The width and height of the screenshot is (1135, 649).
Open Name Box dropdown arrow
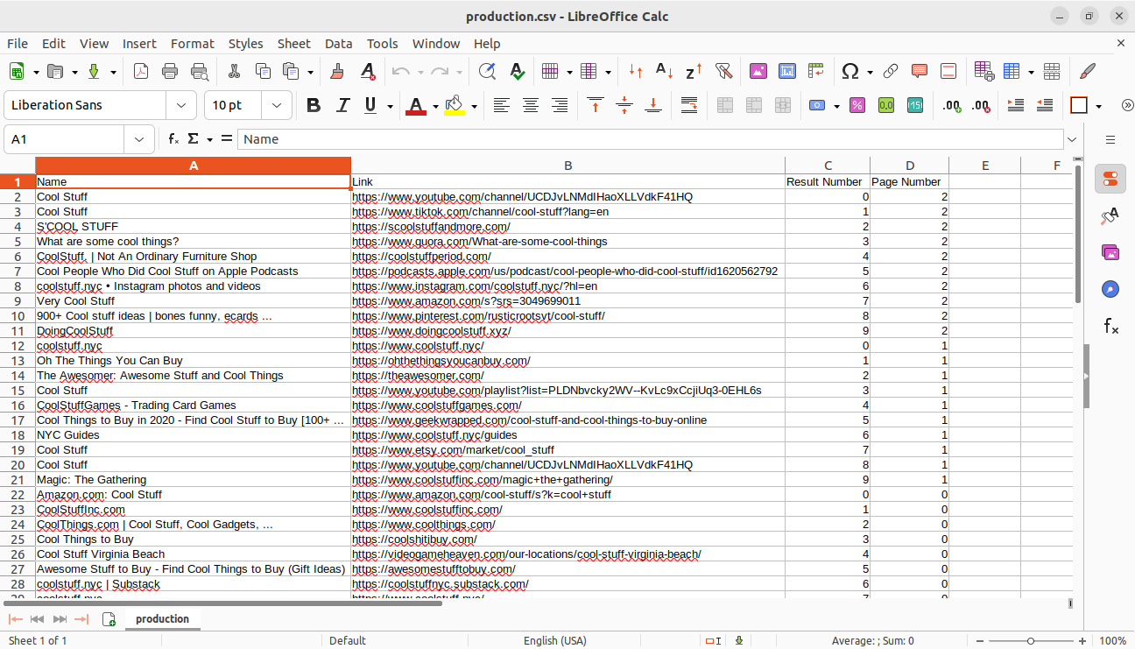139,139
